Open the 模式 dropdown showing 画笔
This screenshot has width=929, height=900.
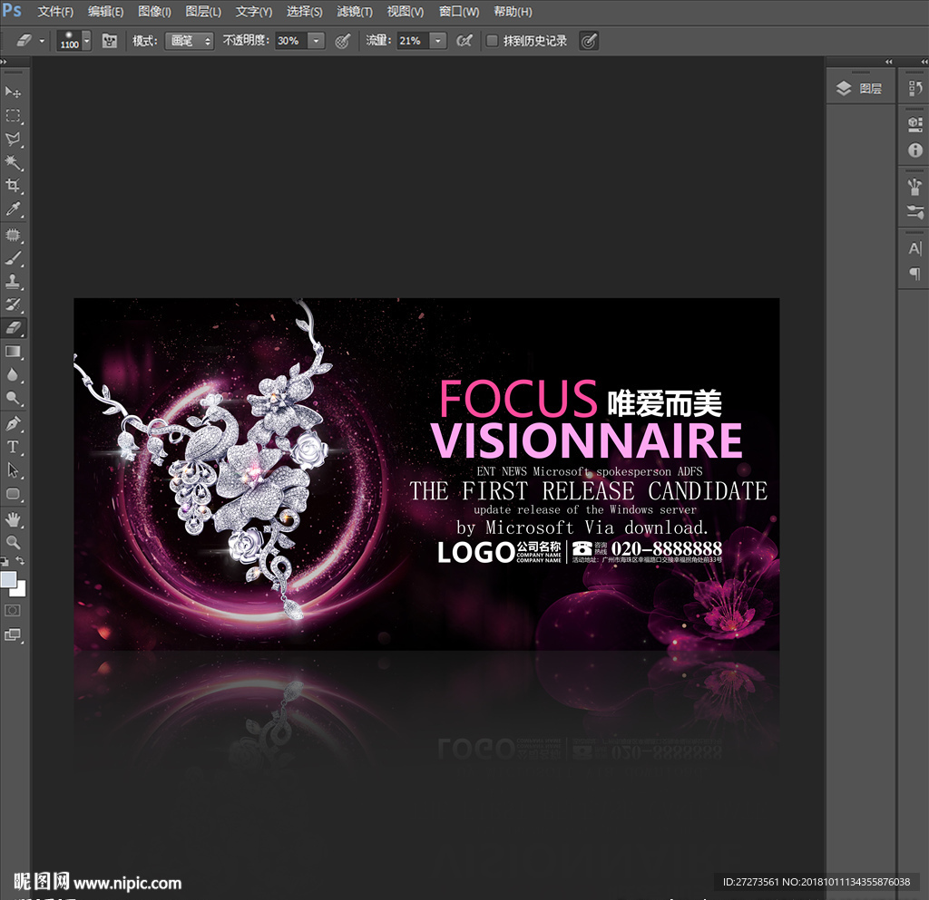click(190, 41)
